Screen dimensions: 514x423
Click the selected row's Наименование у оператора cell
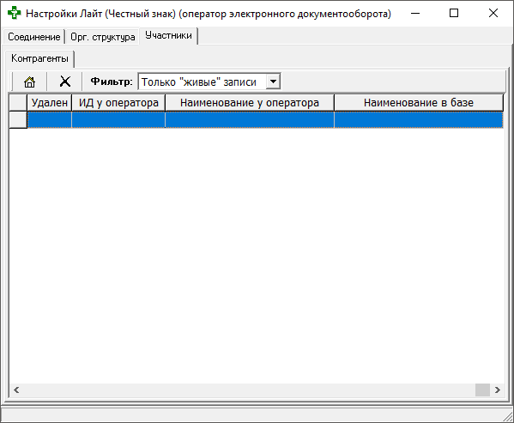click(x=250, y=119)
